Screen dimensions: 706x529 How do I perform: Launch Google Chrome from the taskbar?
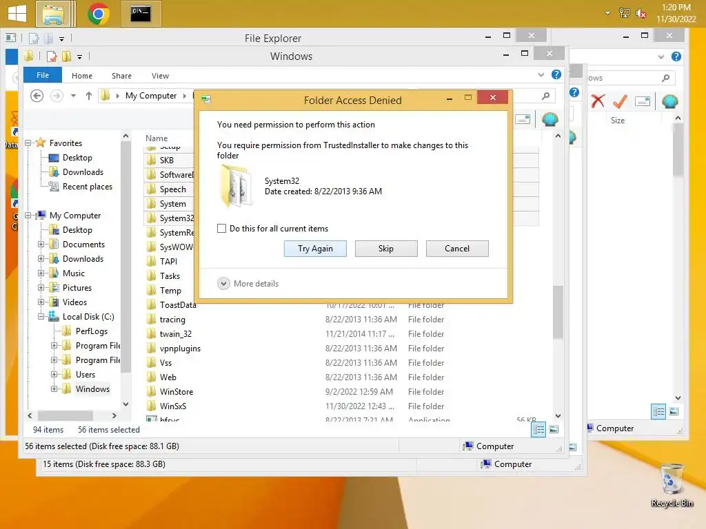pos(98,14)
